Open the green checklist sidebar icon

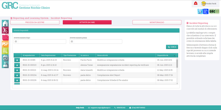click(5, 51)
